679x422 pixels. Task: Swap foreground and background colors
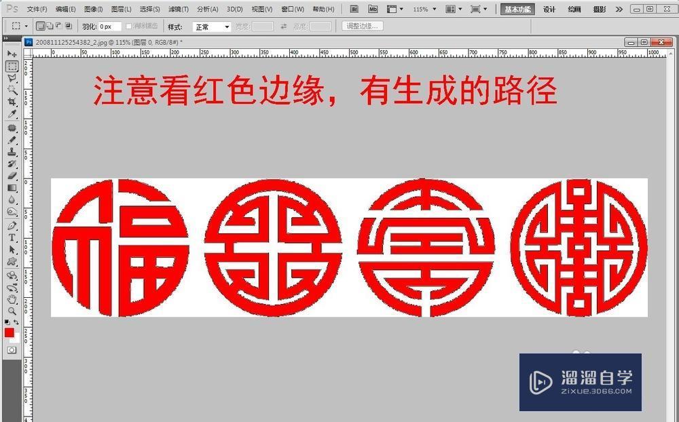(x=16, y=322)
